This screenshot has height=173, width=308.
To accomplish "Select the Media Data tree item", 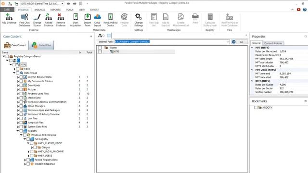I will [x=34, y=98].
